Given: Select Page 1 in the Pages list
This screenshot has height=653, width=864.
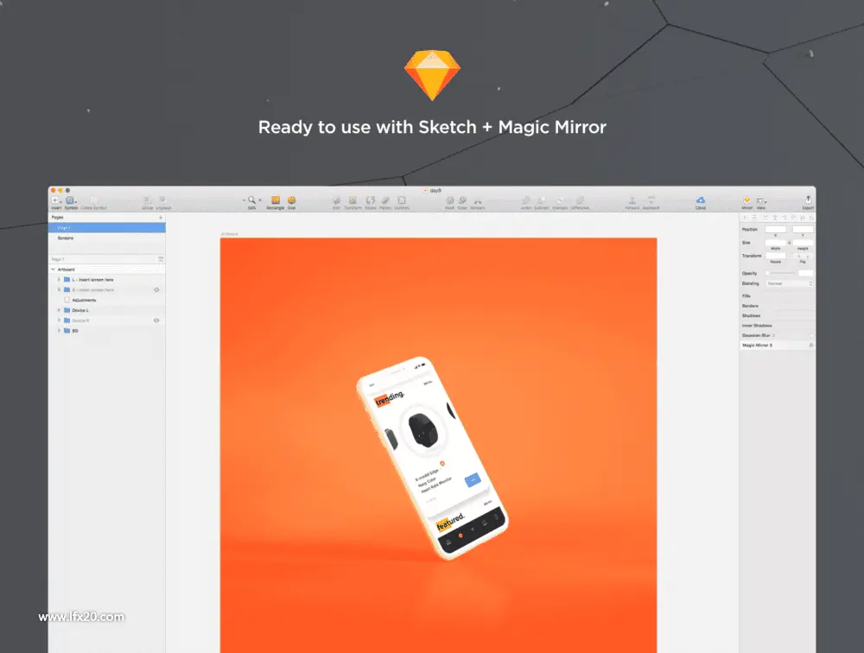Looking at the screenshot, I should tap(107, 227).
